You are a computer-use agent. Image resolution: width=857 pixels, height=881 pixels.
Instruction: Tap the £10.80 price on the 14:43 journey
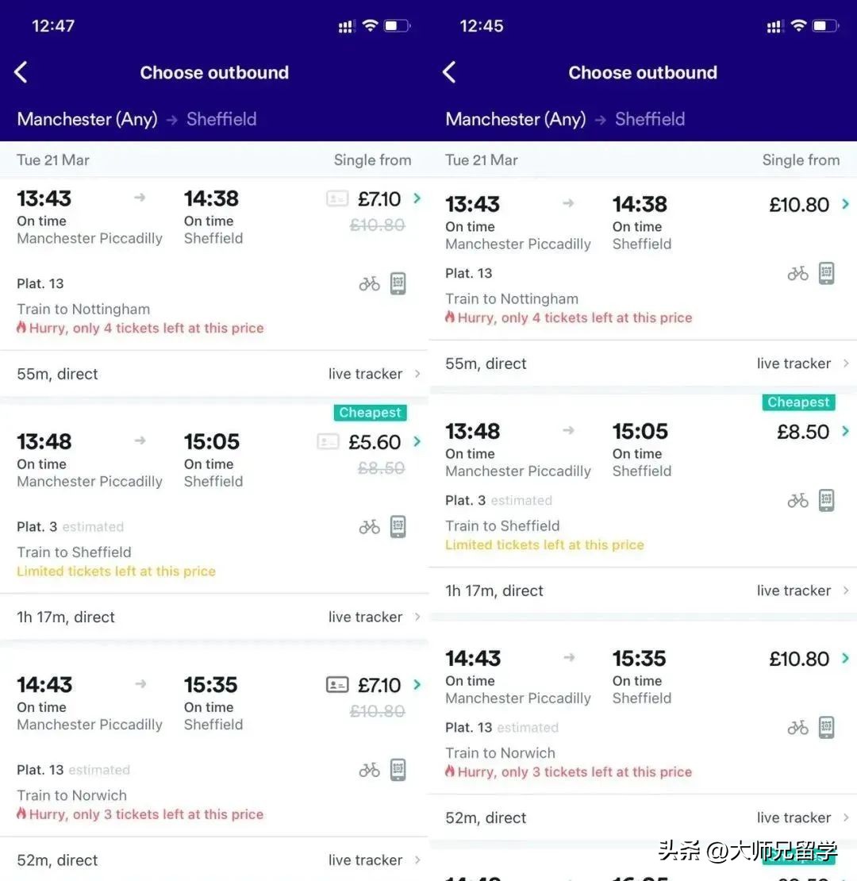pyautogui.click(x=799, y=658)
